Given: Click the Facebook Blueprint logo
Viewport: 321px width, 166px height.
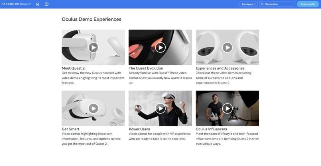Looking at the screenshot, I should pos(16,4).
